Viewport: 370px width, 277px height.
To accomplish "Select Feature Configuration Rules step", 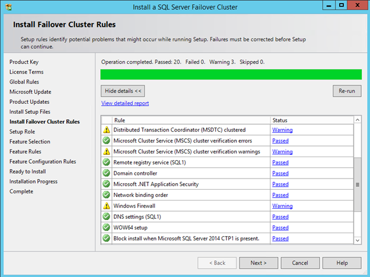I will [x=43, y=161].
